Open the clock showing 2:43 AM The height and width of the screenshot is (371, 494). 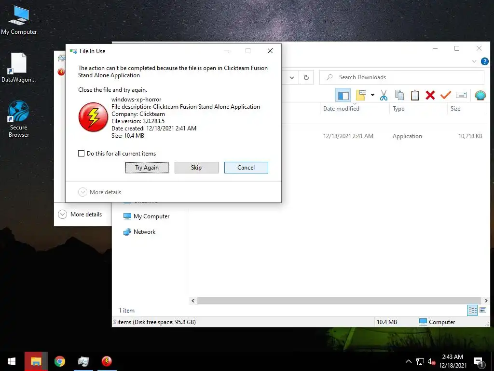(x=453, y=361)
